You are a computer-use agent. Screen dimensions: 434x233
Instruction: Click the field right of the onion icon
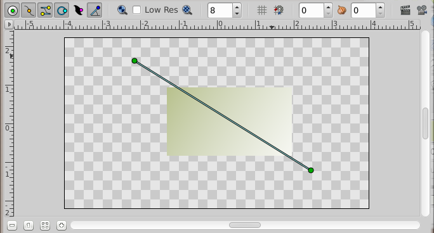point(364,11)
